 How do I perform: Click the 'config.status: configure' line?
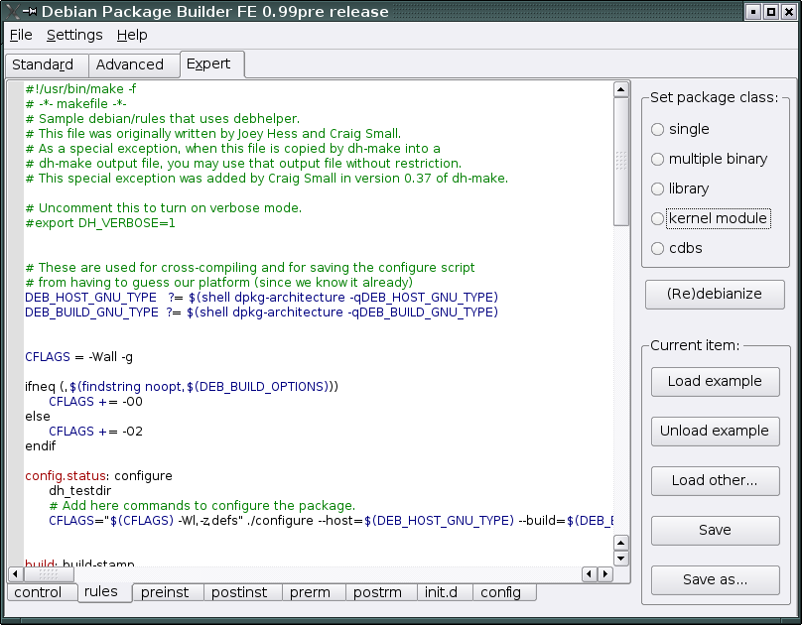coord(98,476)
